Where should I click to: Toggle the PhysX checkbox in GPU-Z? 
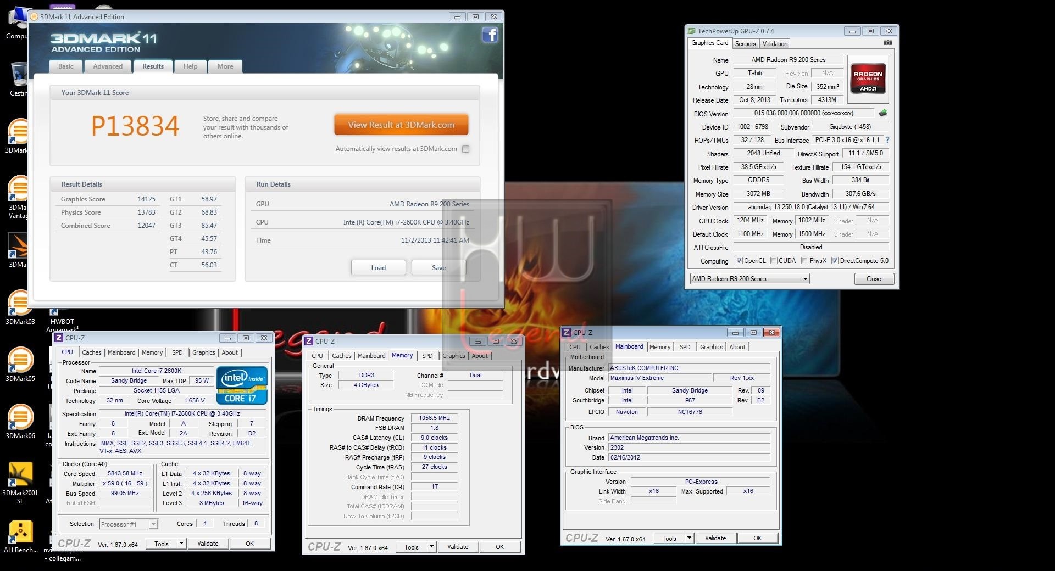(804, 261)
